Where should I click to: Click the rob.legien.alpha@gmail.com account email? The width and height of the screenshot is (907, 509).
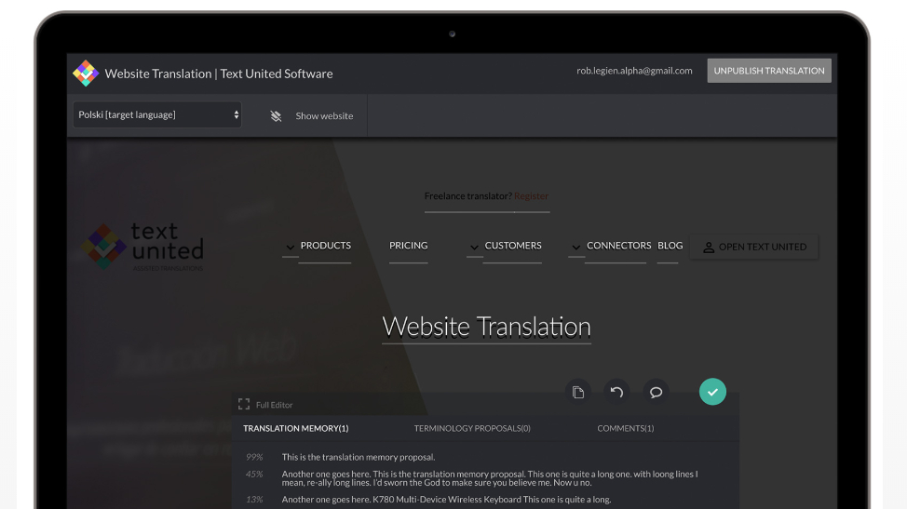tap(634, 71)
